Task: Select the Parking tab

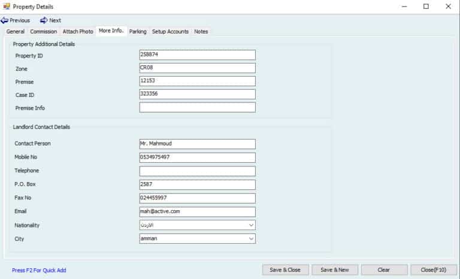Action: 138,32
